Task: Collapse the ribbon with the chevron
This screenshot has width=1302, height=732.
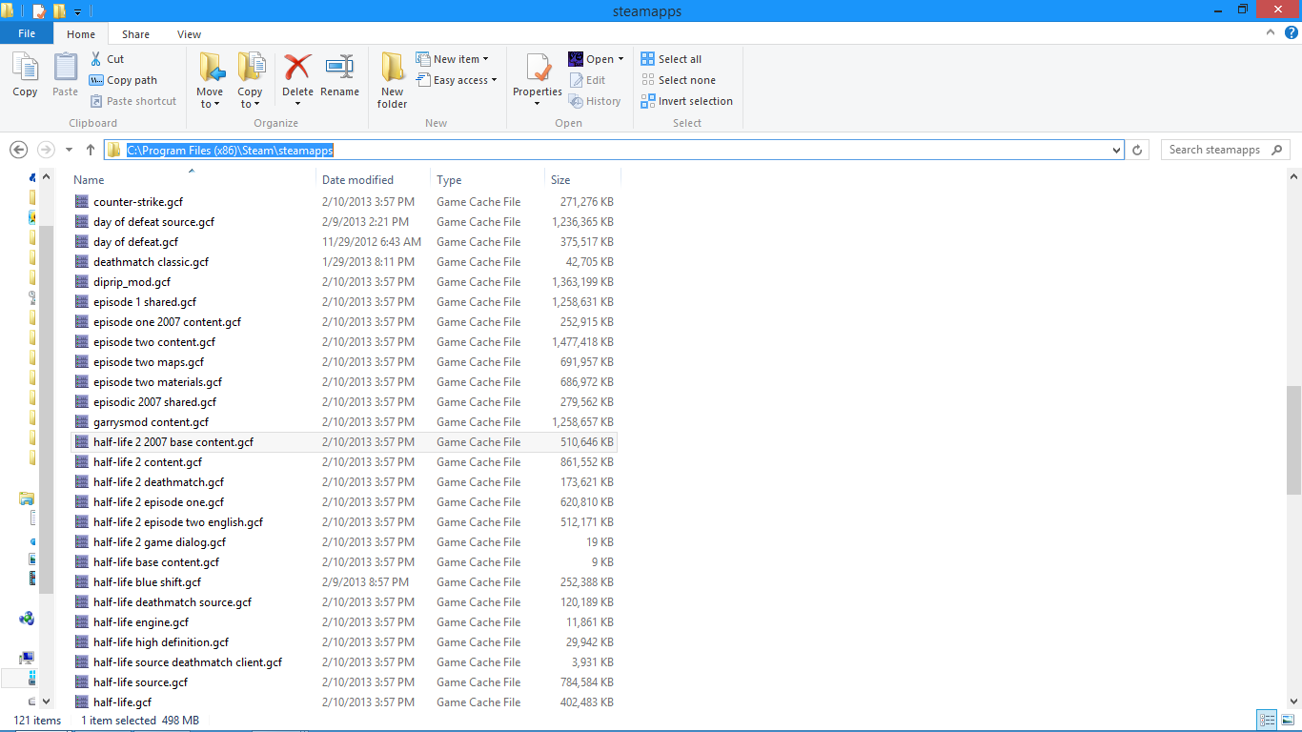Action: coord(1272,32)
